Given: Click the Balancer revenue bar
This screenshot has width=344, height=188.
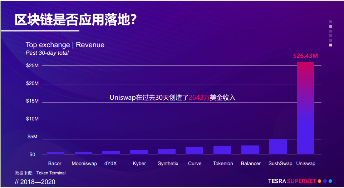Looking at the screenshot, I should point(250,150).
